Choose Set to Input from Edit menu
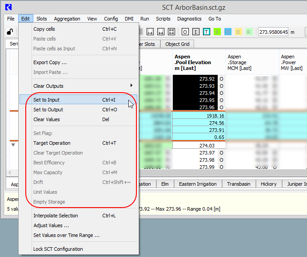The width and height of the screenshot is (307, 257). (x=47, y=100)
